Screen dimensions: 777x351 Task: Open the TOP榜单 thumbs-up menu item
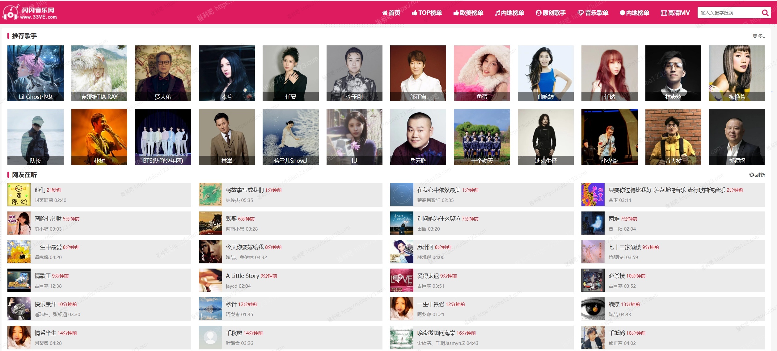(x=427, y=13)
